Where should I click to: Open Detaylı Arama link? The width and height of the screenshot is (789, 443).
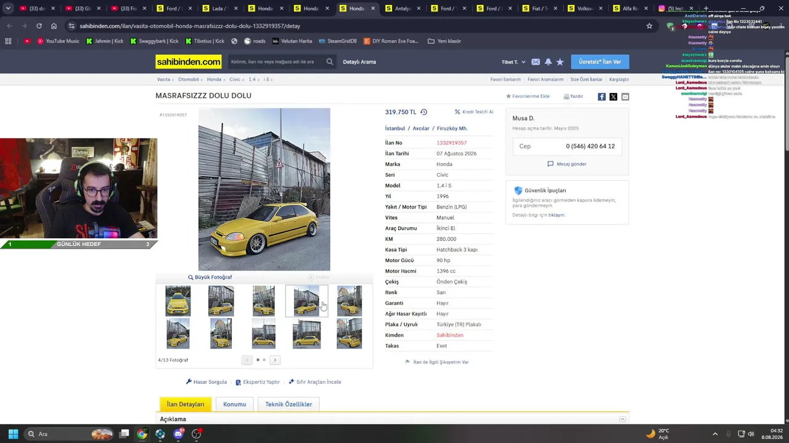359,62
